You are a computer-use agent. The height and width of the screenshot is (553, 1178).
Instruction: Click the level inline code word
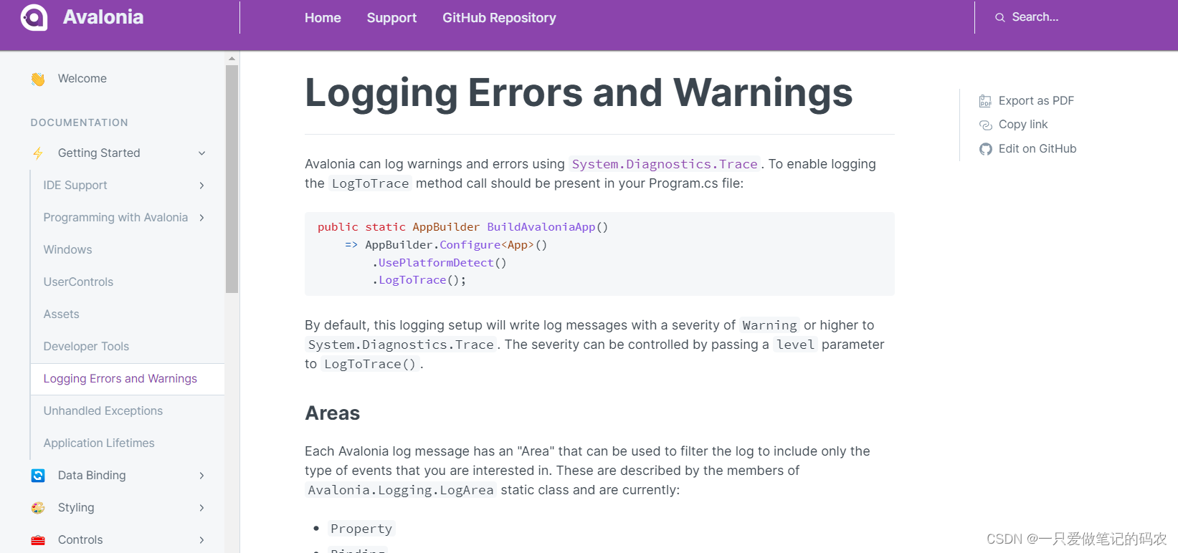(795, 345)
